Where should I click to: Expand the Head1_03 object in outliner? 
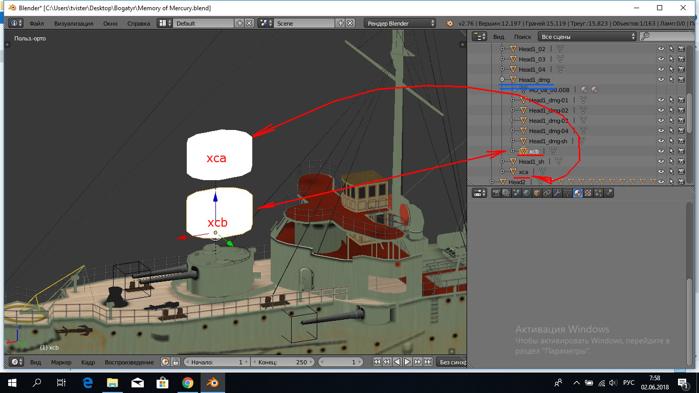click(x=502, y=59)
